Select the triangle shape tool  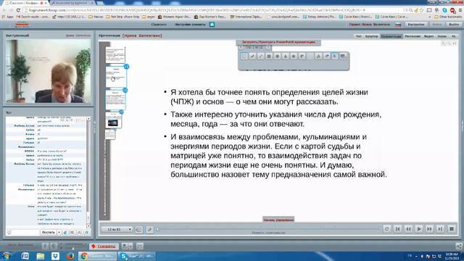click(x=286, y=57)
